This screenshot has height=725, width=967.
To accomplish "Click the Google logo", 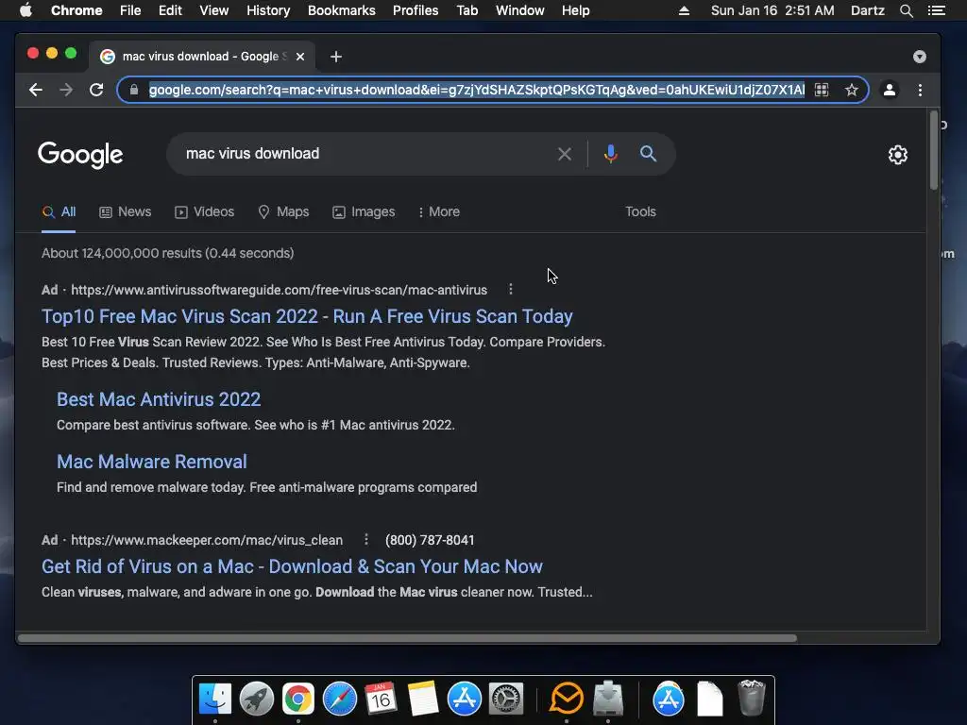I will pyautogui.click(x=80, y=155).
